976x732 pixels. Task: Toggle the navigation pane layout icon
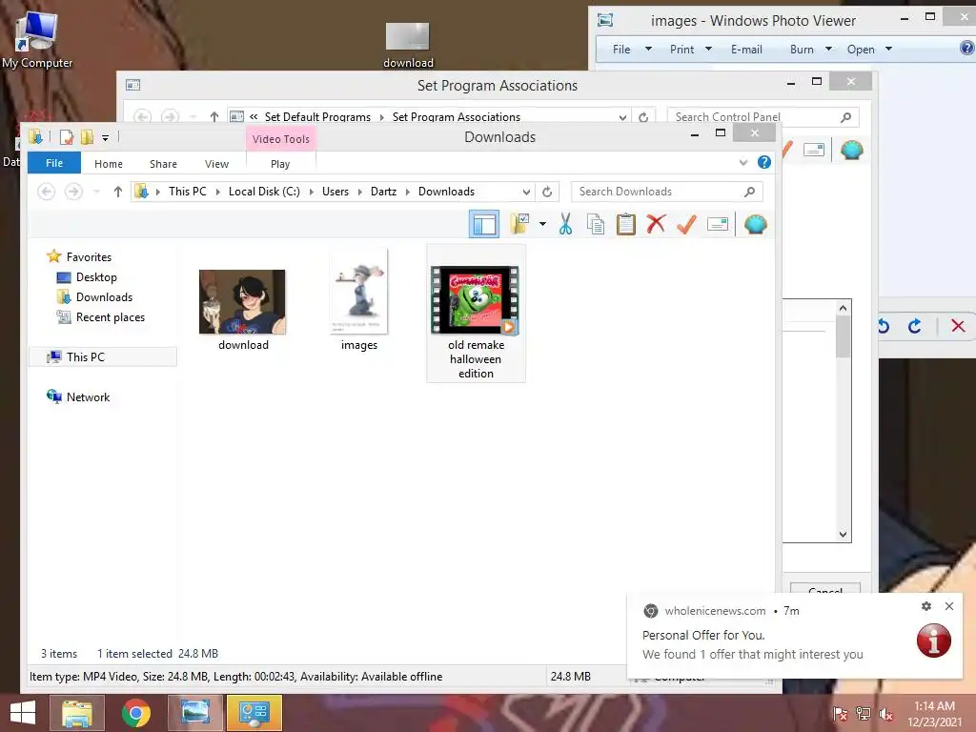coord(483,224)
